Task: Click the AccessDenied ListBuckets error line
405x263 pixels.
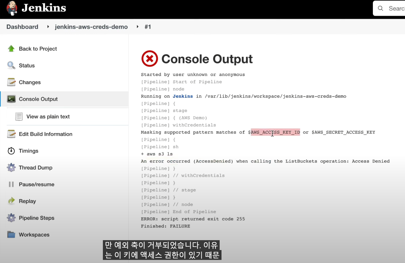Action: (x=265, y=161)
